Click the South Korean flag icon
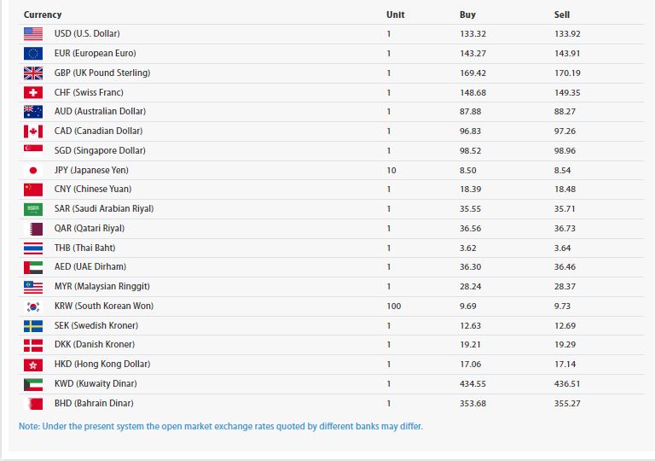This screenshot has width=655, height=461. 33,306
